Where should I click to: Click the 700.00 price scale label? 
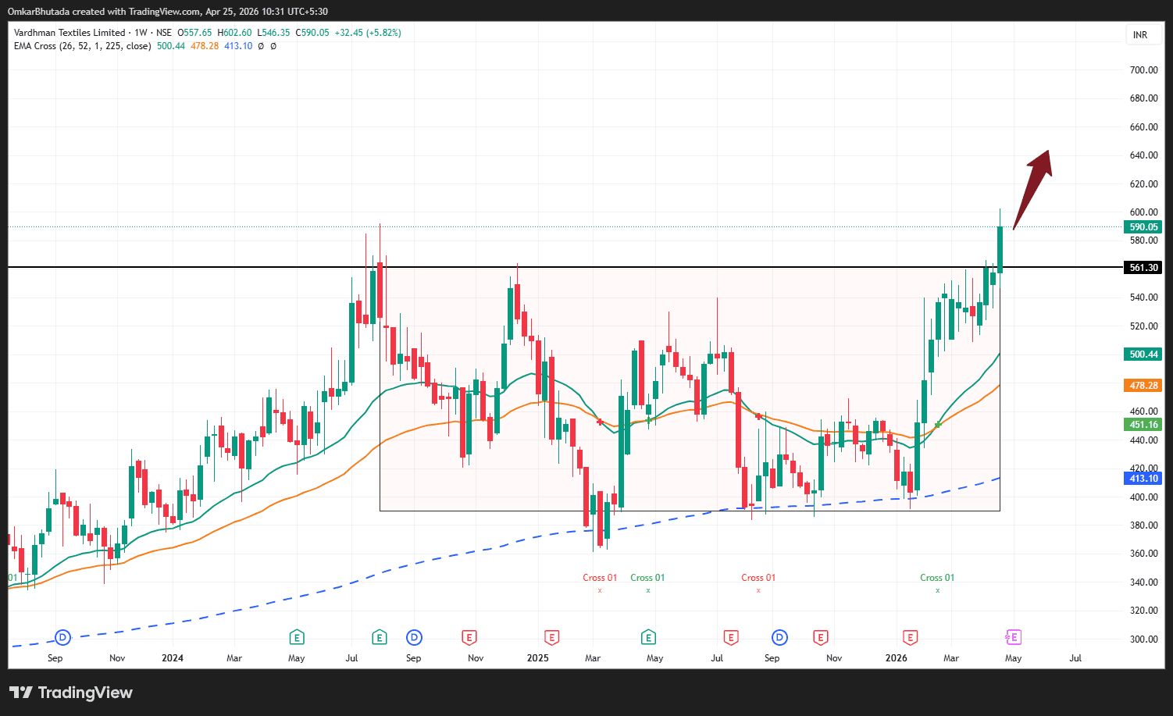click(1143, 70)
